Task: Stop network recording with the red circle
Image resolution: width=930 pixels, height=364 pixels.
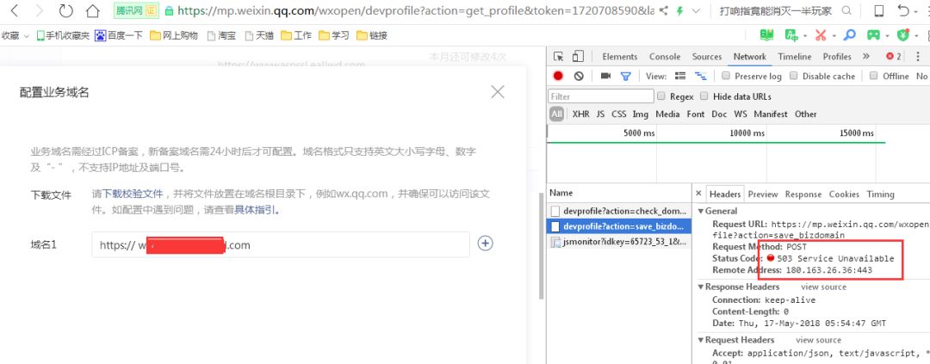Action: click(x=558, y=76)
